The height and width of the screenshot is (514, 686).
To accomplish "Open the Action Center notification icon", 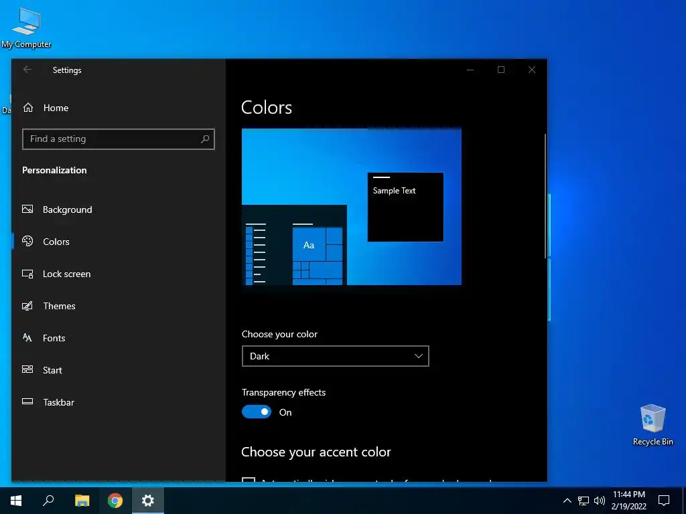I will point(664,501).
